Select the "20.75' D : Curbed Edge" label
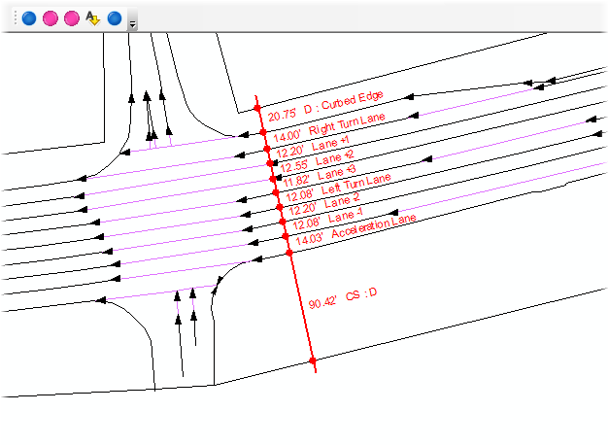Viewport: 609px width, 446px height. pyautogui.click(x=325, y=105)
